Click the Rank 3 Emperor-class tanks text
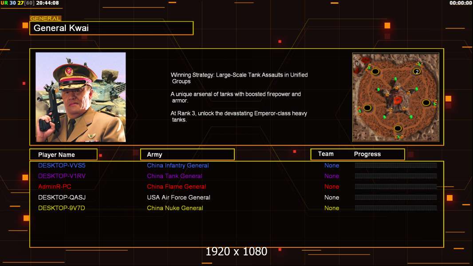Image resolution: width=473 pixels, height=266 pixels. [239, 116]
